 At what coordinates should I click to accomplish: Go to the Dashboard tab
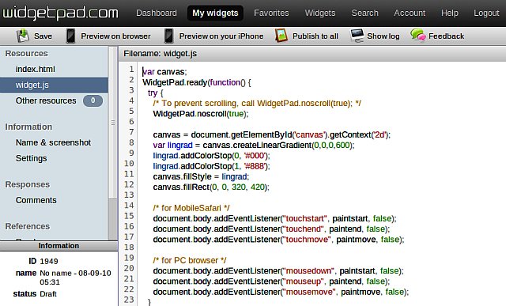point(157,13)
